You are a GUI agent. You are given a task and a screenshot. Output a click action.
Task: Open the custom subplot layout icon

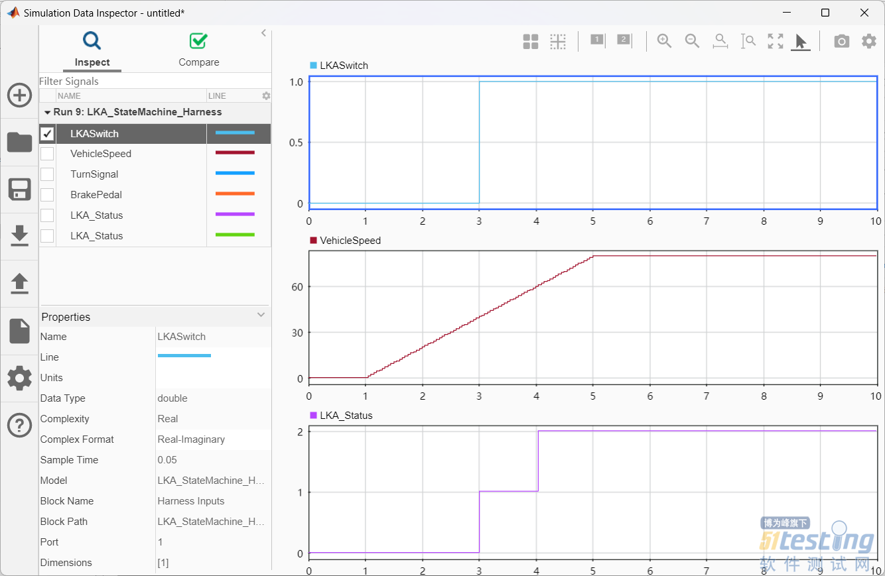pyautogui.click(x=558, y=42)
